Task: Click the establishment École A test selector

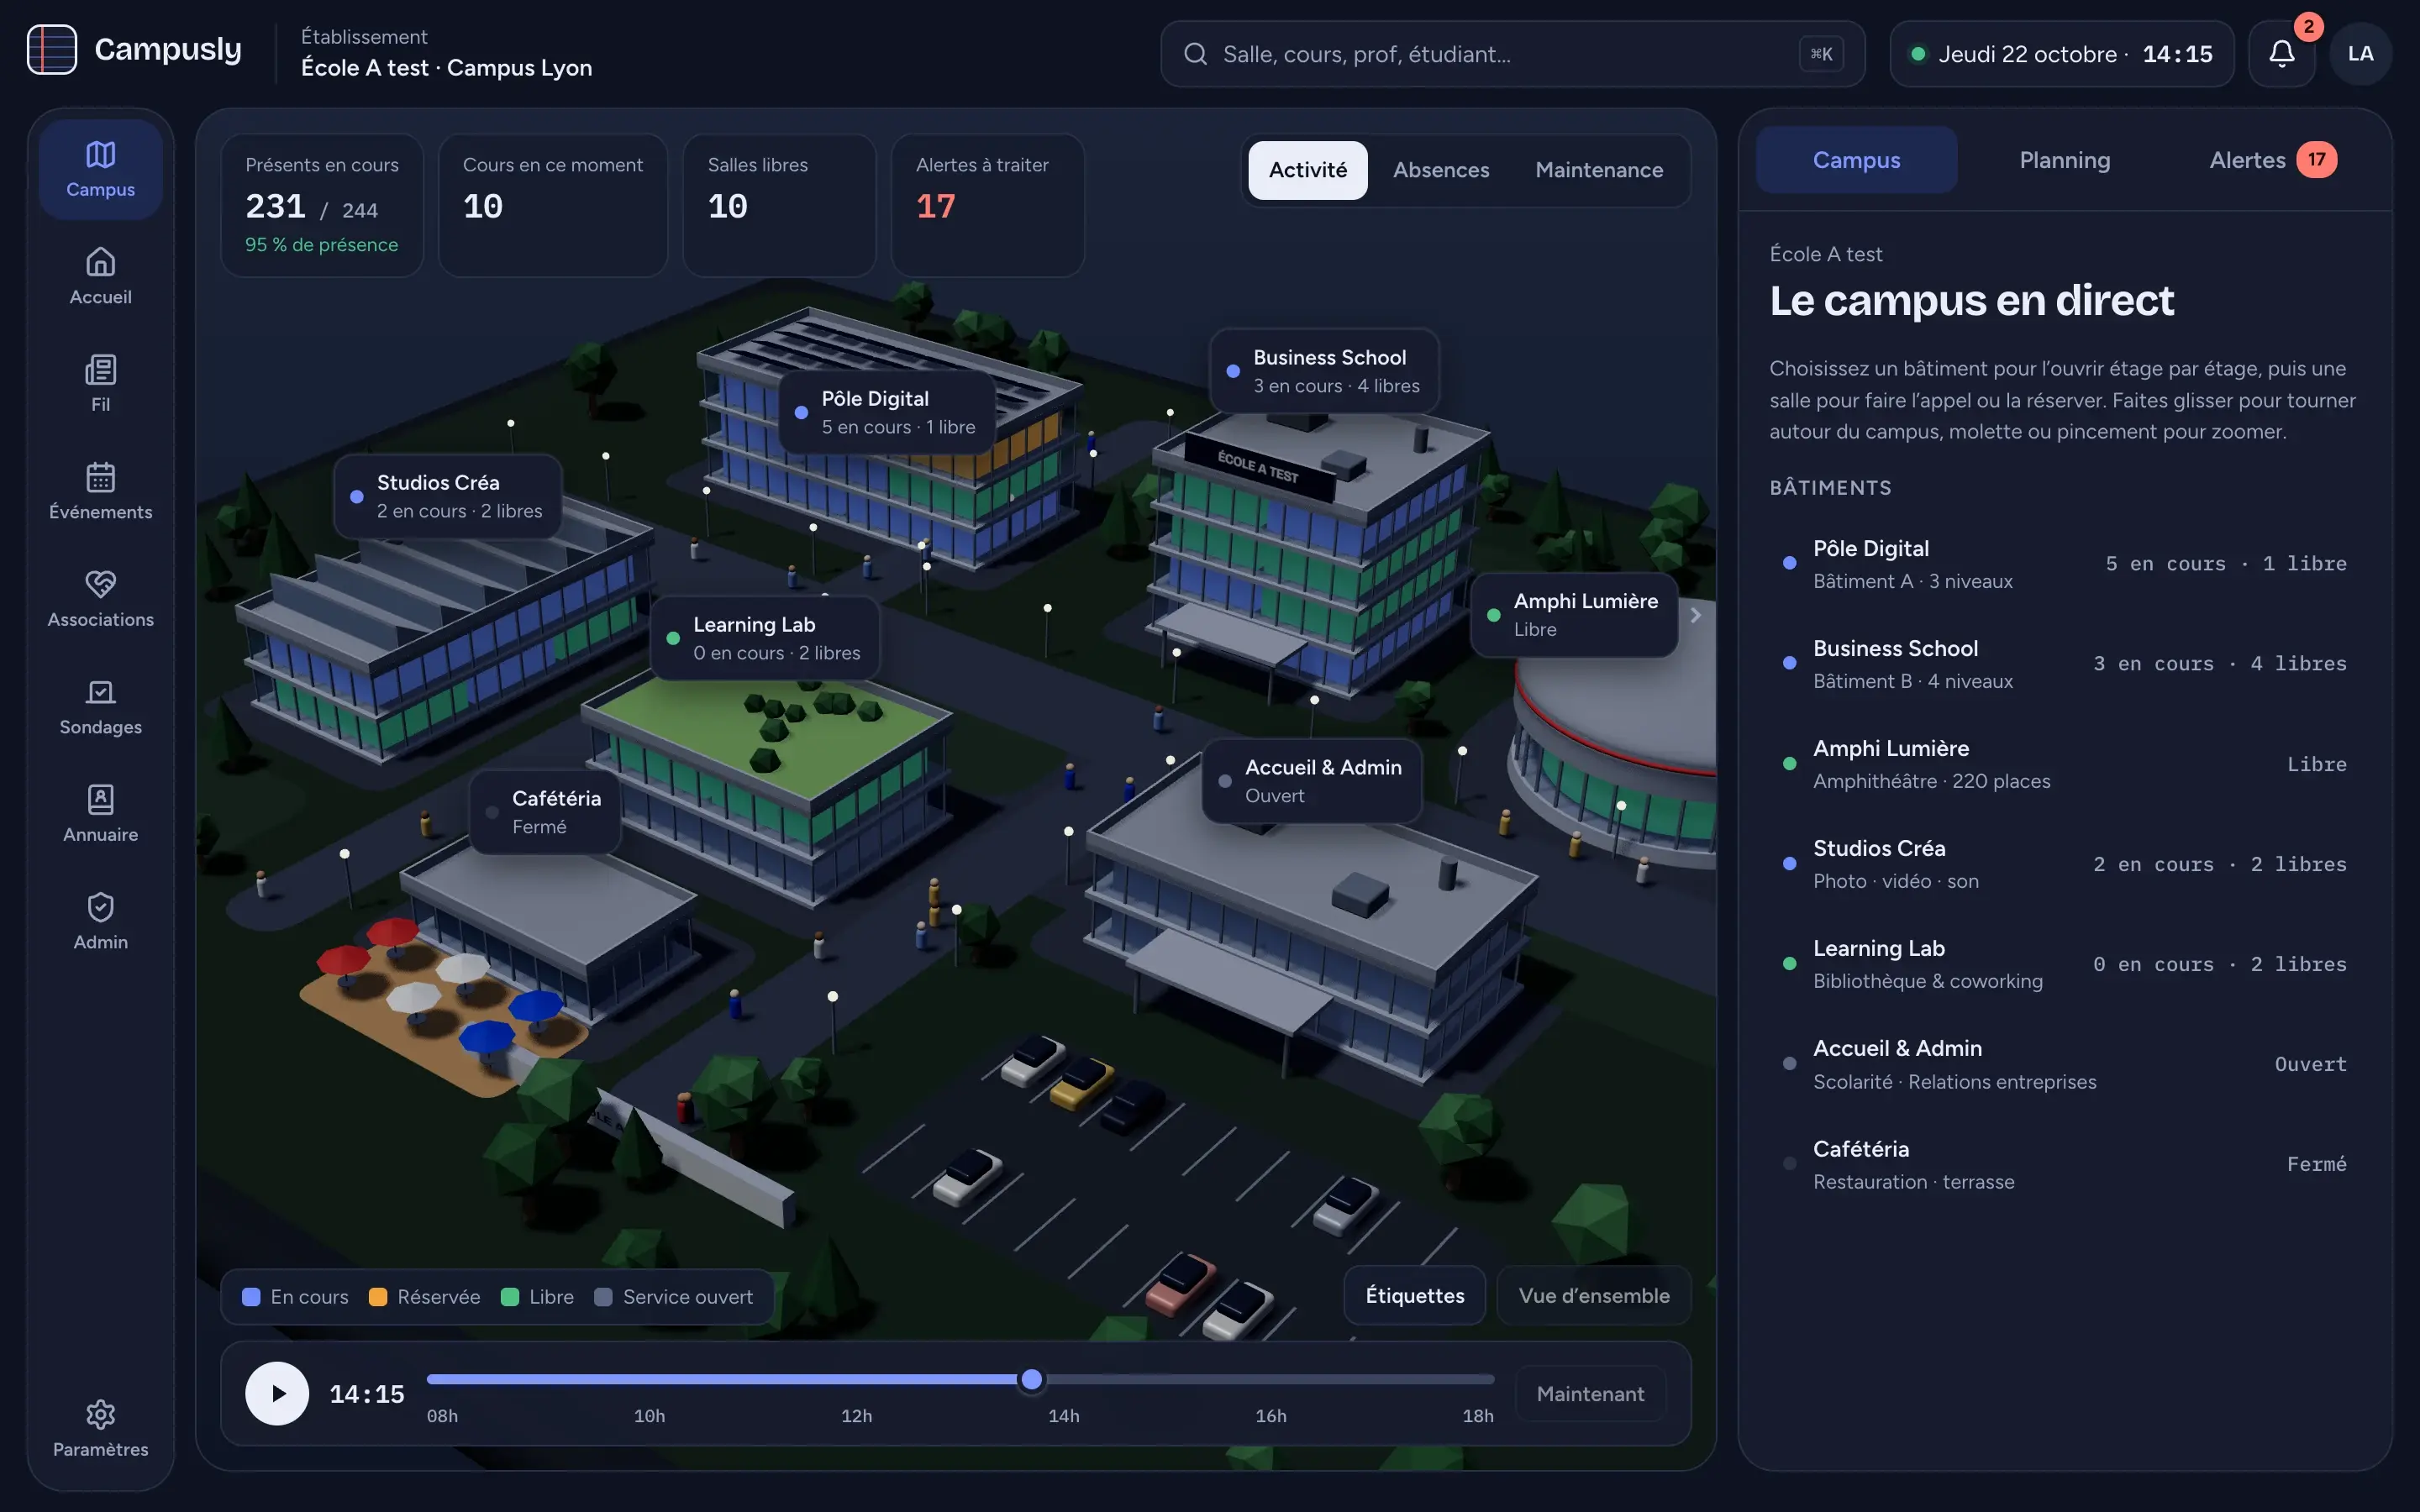Action: pyautogui.click(x=446, y=53)
